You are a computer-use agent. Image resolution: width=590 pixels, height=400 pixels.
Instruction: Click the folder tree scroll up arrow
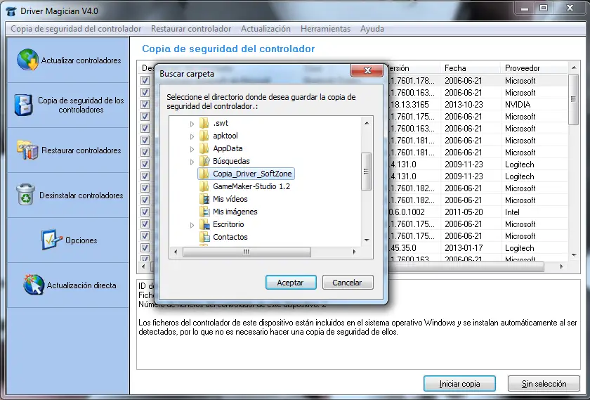pos(367,123)
